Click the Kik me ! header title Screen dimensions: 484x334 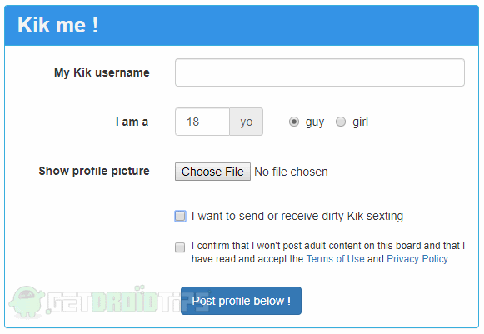point(57,25)
